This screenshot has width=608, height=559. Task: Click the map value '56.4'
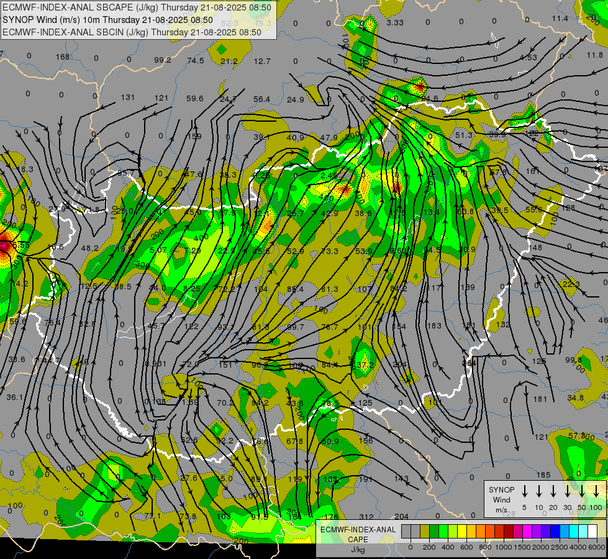pyautogui.click(x=261, y=99)
